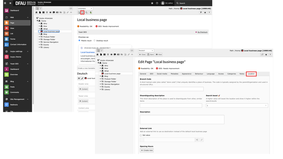
Task: Click bookmarks star in top bar
Action: click(152, 3)
